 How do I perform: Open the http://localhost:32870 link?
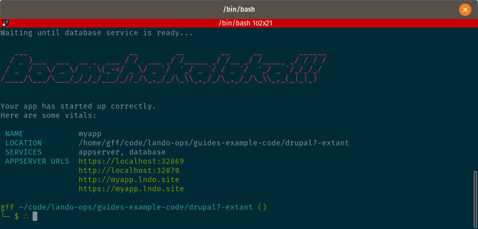pos(129,170)
